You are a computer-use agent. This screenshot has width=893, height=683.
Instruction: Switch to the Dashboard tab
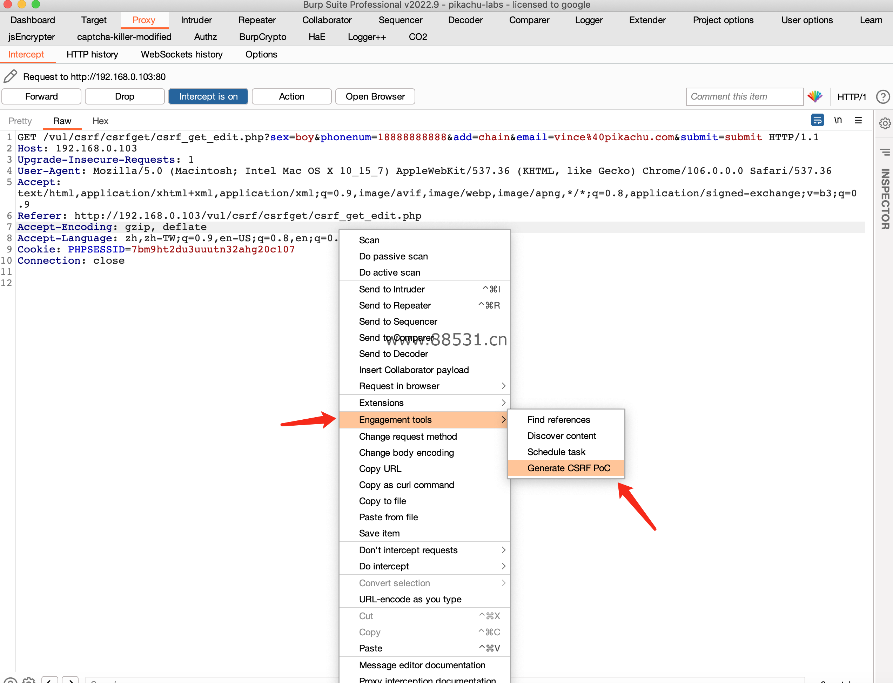pos(33,20)
